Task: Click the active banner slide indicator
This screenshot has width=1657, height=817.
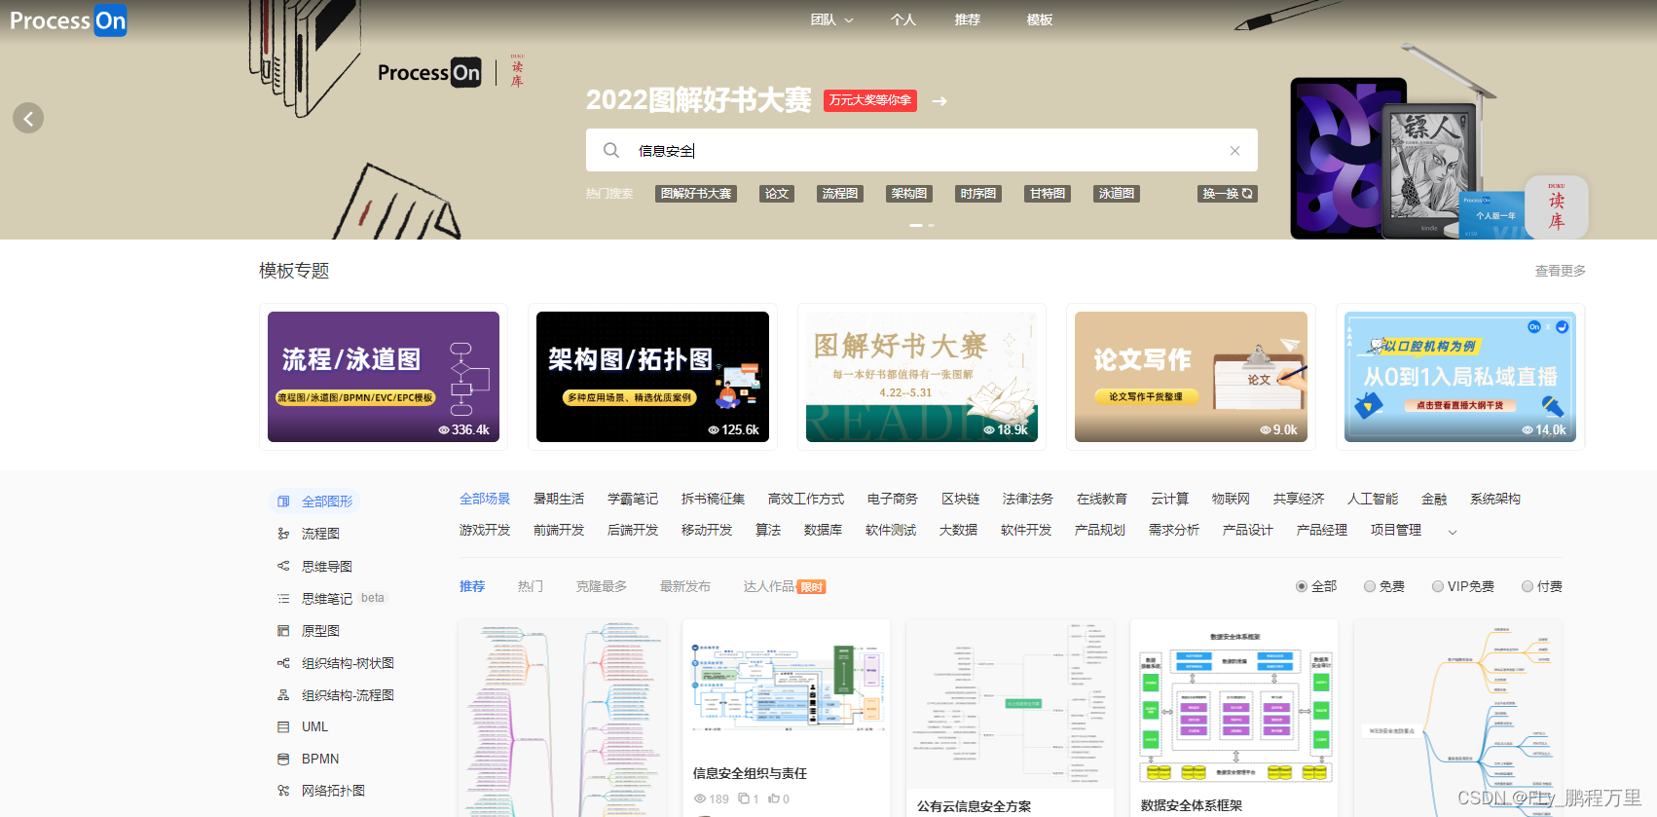Action: click(x=916, y=225)
